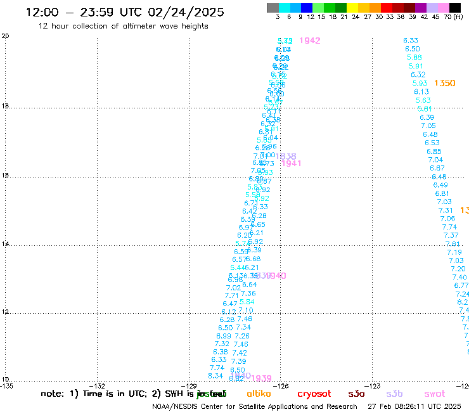Select the wave height value '6.99'
The width and height of the screenshot is (469, 412).
point(224,336)
